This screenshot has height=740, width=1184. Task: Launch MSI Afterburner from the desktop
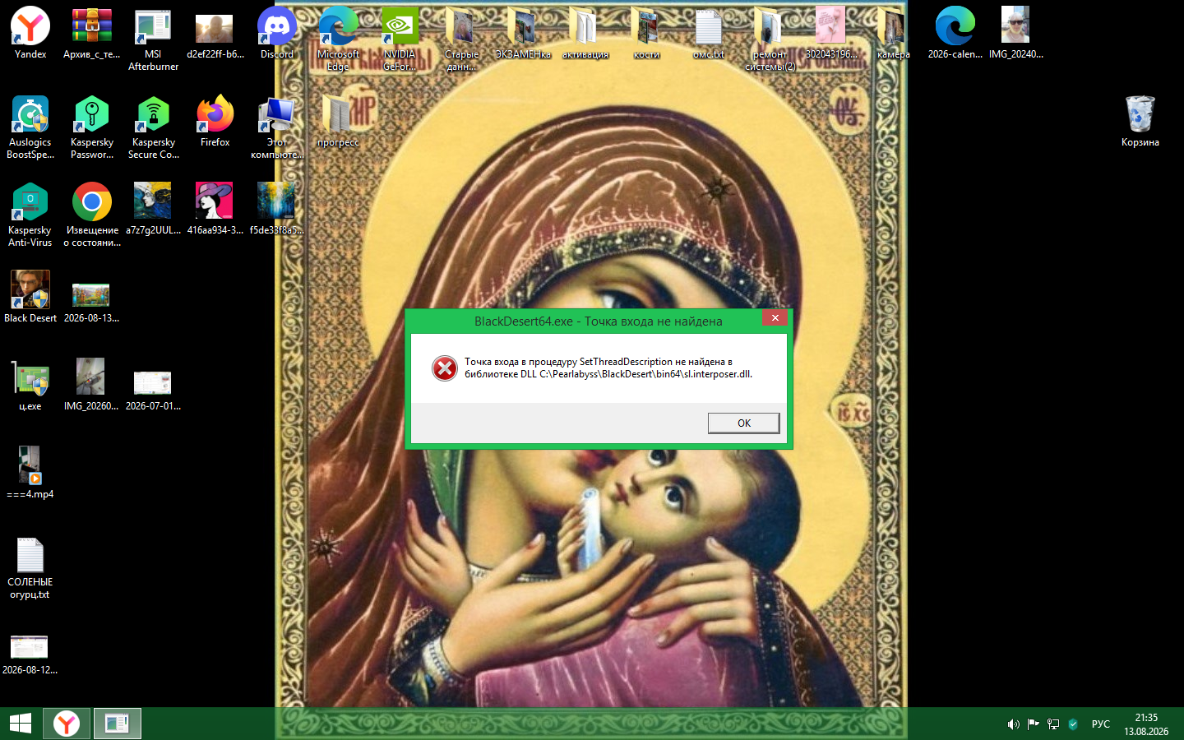[x=153, y=39]
